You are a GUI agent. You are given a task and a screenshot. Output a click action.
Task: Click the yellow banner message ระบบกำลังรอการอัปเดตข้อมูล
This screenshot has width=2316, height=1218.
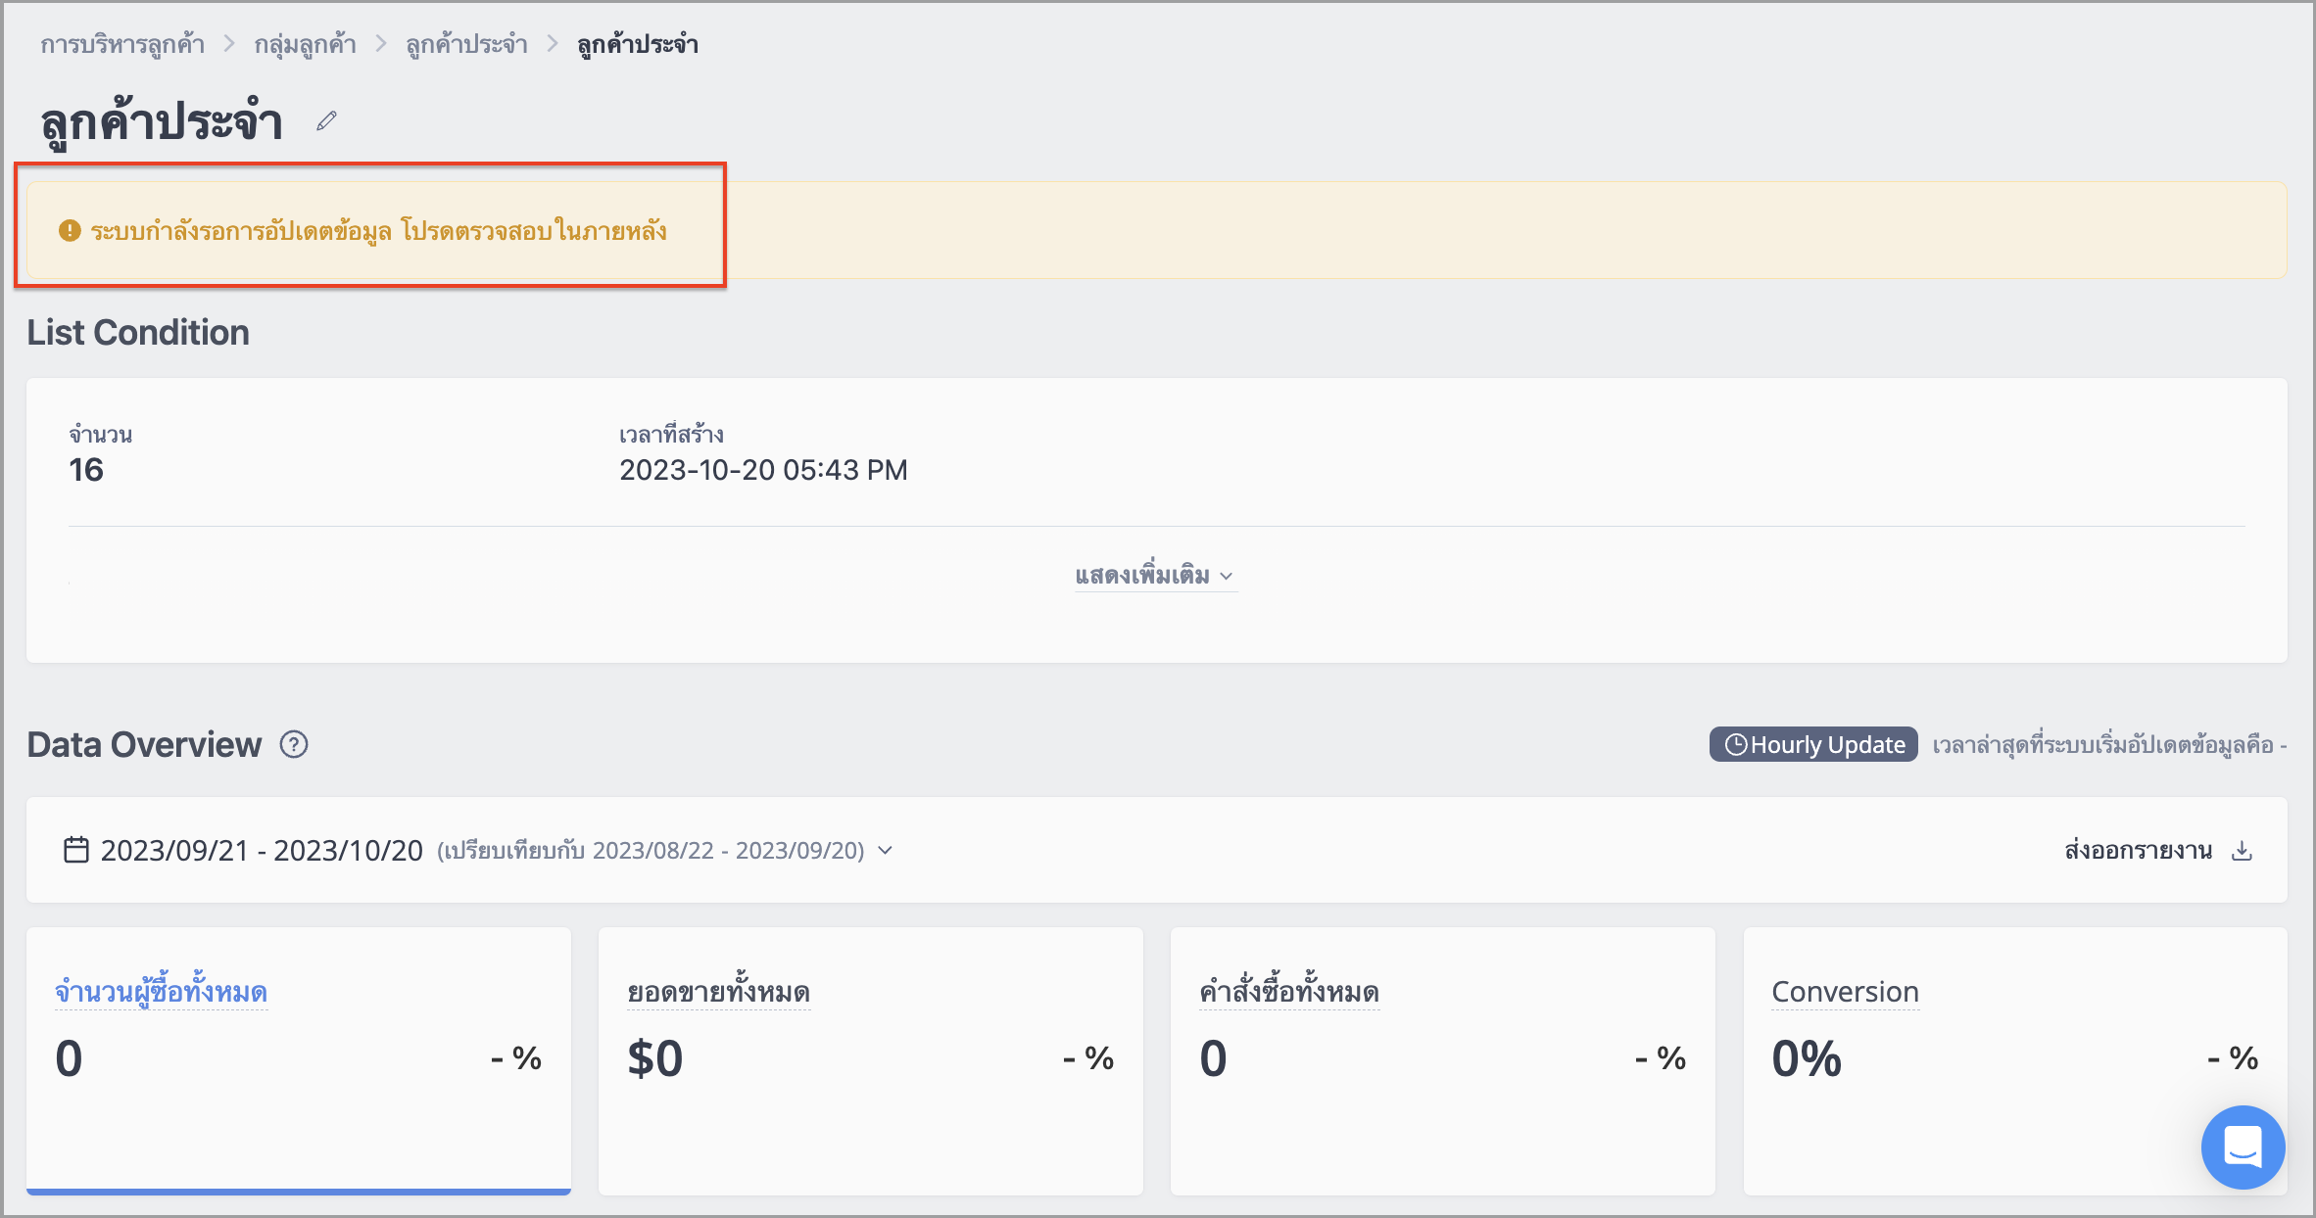tap(378, 230)
